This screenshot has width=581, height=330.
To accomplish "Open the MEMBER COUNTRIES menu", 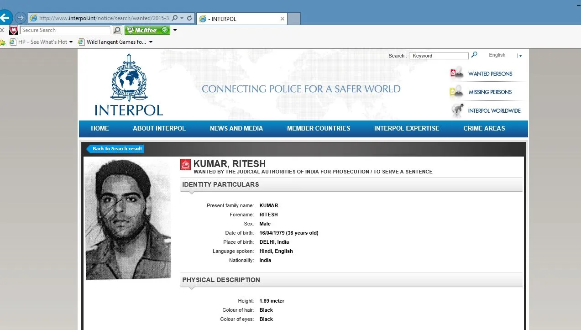I will pyautogui.click(x=319, y=128).
